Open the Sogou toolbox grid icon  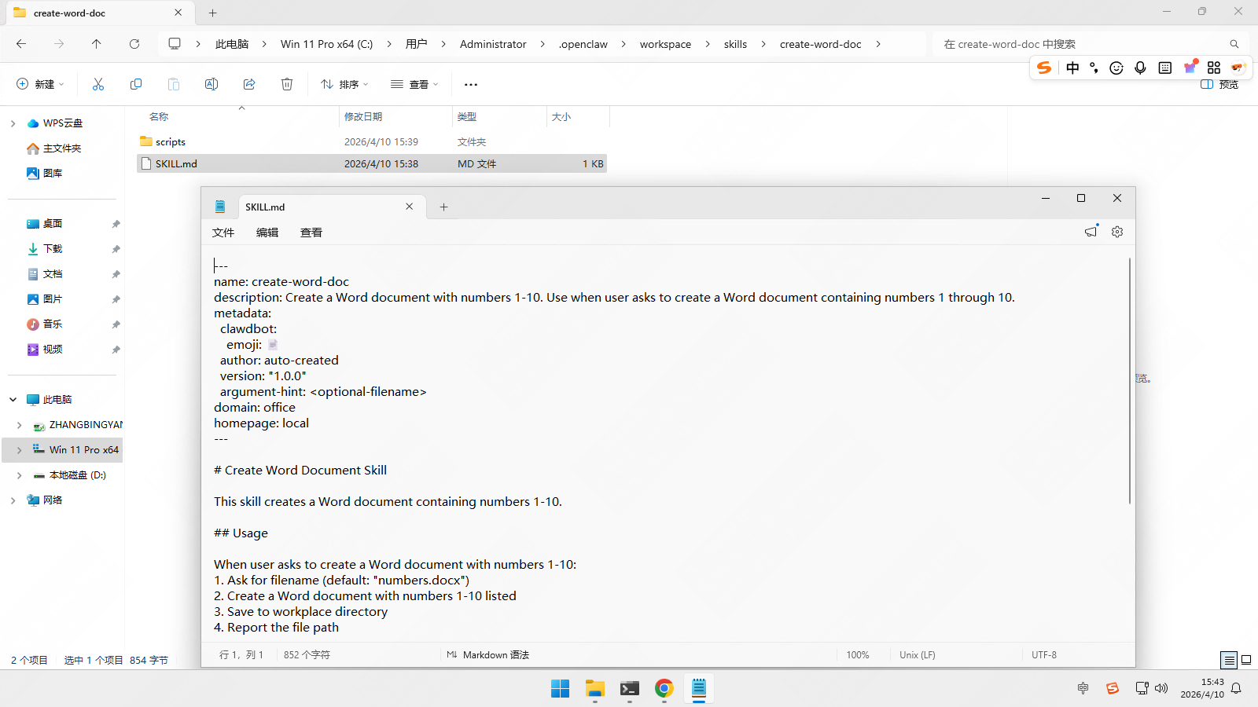pos(1213,68)
